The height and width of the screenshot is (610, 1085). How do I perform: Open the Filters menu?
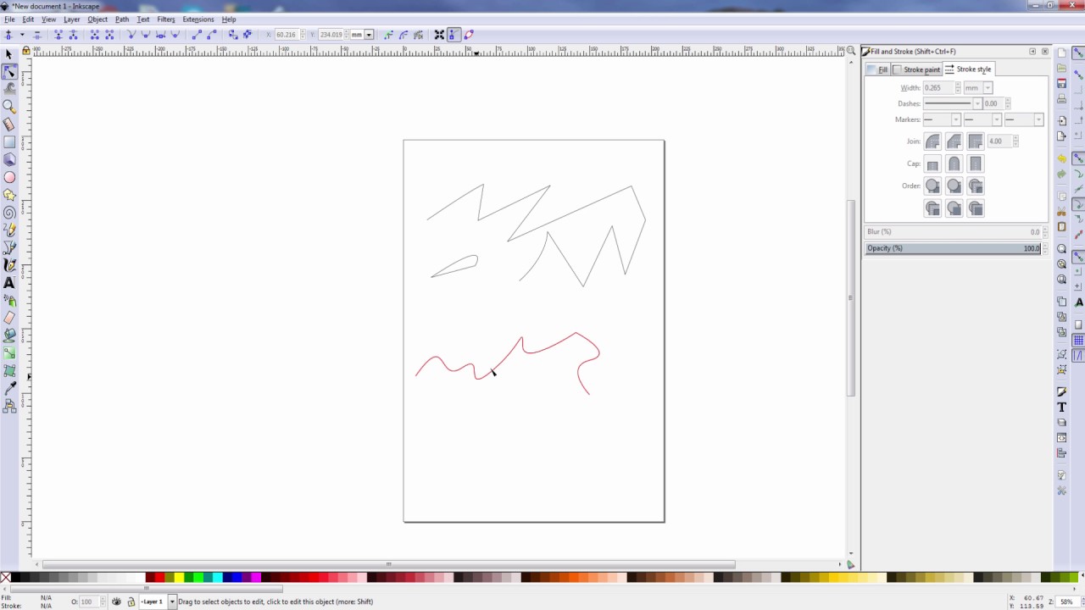(x=166, y=19)
